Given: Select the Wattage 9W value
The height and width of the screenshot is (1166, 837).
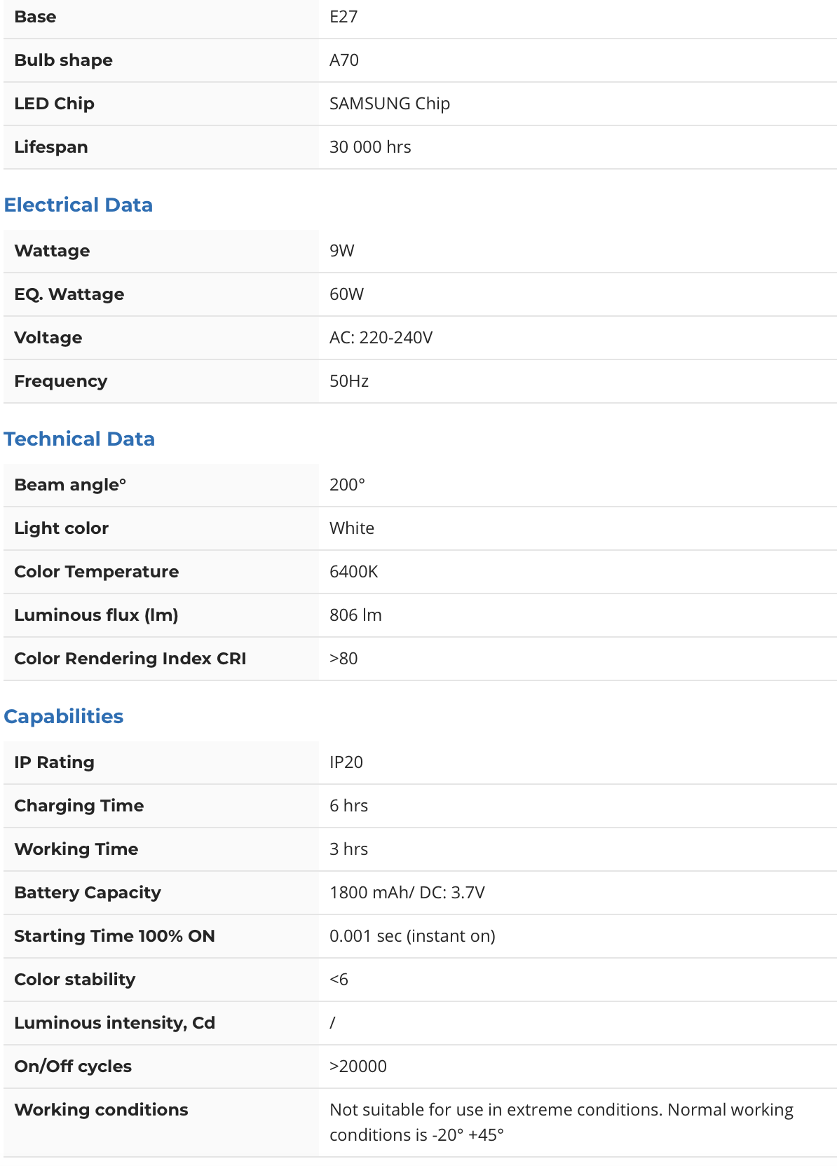Looking at the screenshot, I should (x=342, y=251).
